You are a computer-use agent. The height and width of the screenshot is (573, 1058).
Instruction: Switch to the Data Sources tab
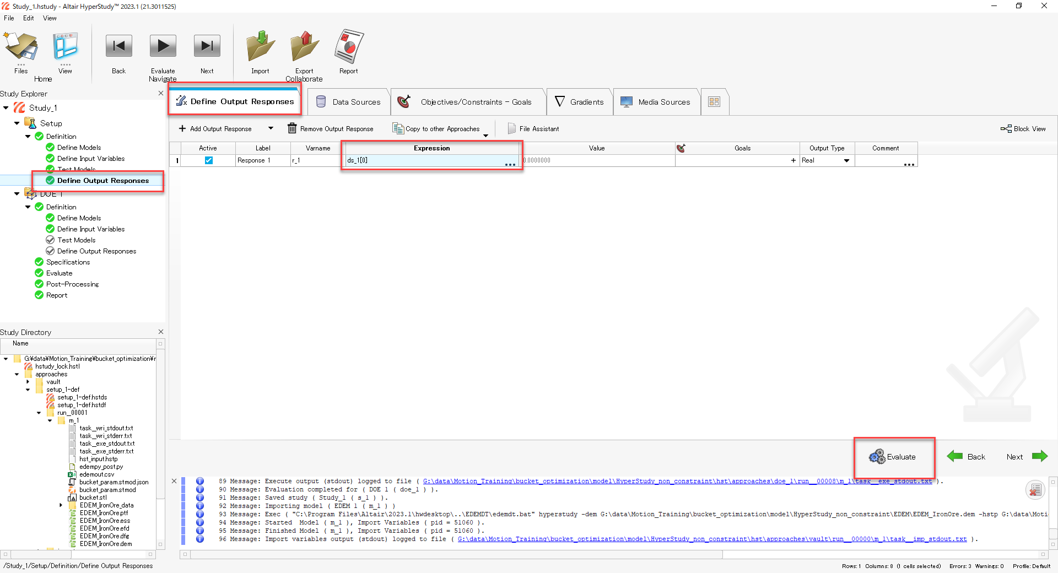[x=348, y=102]
